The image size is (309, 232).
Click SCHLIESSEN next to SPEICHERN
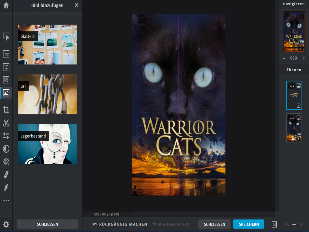(x=214, y=224)
